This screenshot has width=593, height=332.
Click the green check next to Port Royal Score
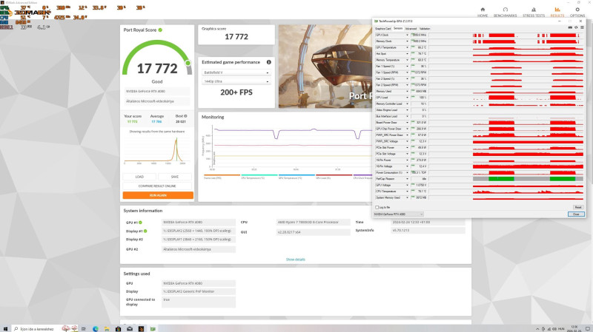coord(160,30)
